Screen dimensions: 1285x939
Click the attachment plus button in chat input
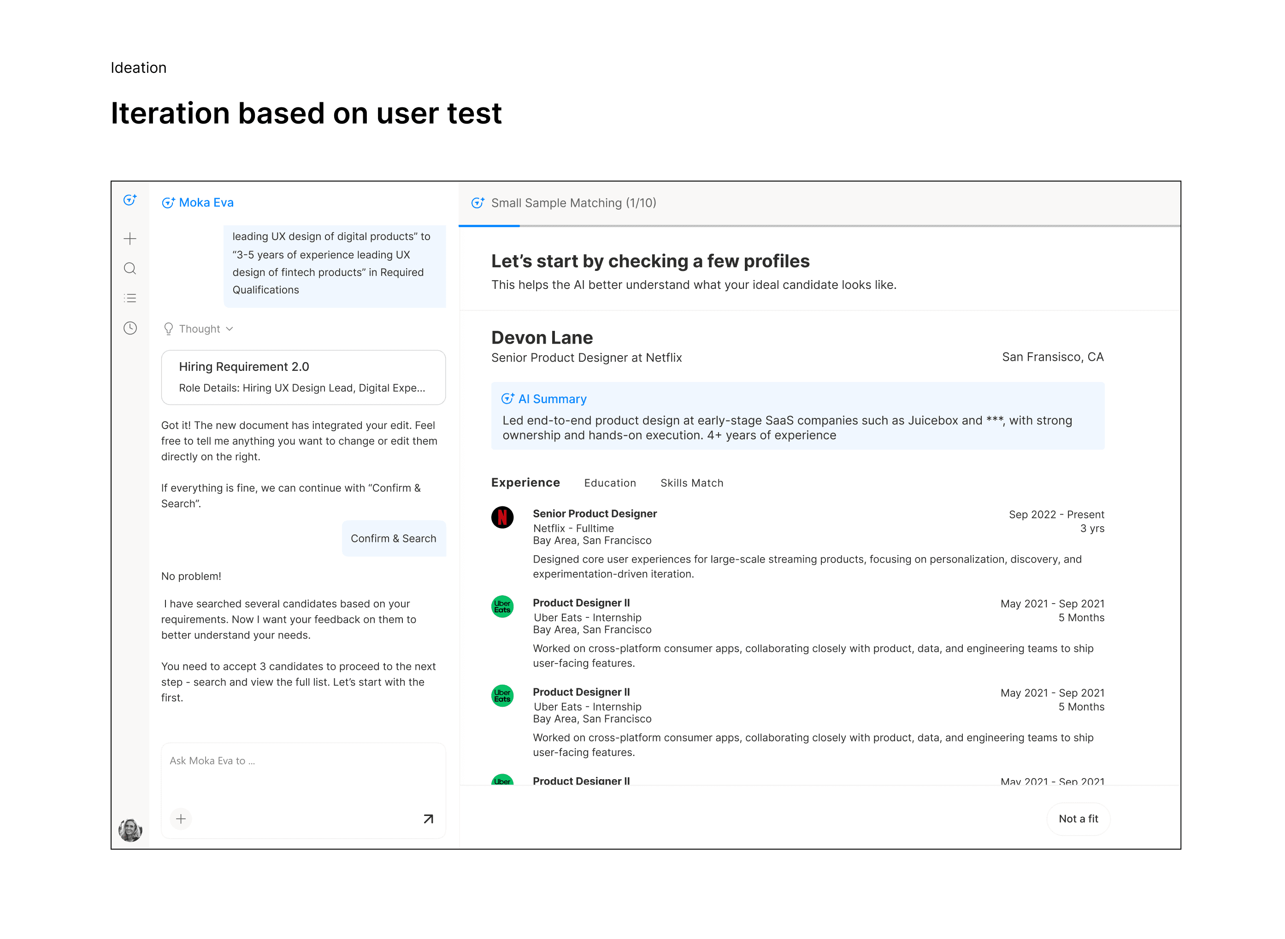coord(181,819)
